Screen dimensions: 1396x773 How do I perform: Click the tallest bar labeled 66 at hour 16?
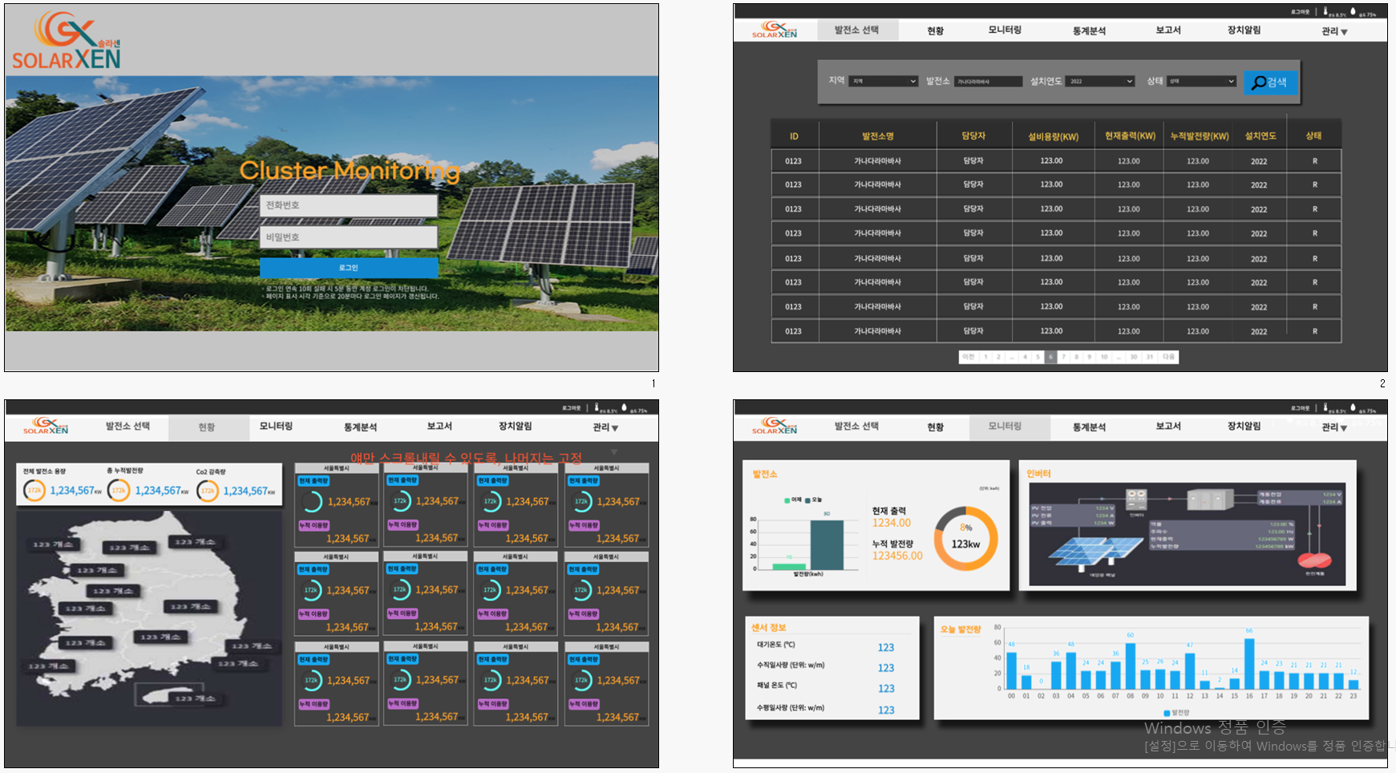(x=1249, y=663)
